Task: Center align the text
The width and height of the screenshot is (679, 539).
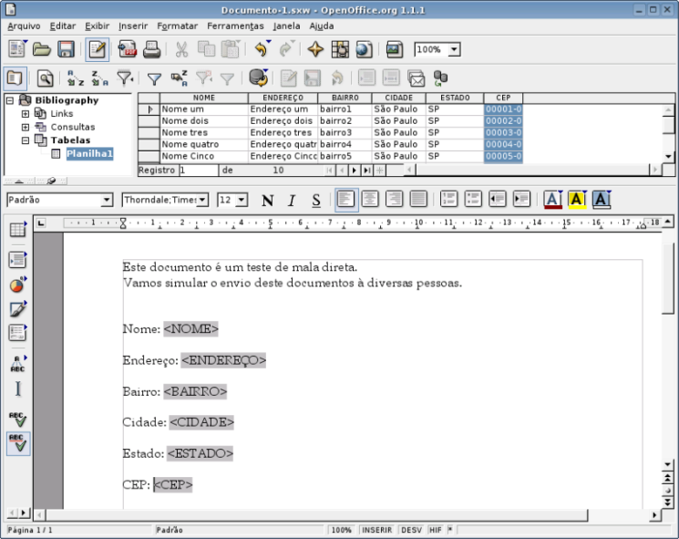Action: [370, 200]
